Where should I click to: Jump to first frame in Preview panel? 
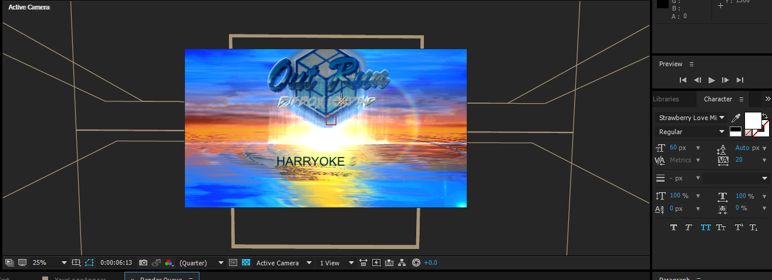click(x=683, y=80)
